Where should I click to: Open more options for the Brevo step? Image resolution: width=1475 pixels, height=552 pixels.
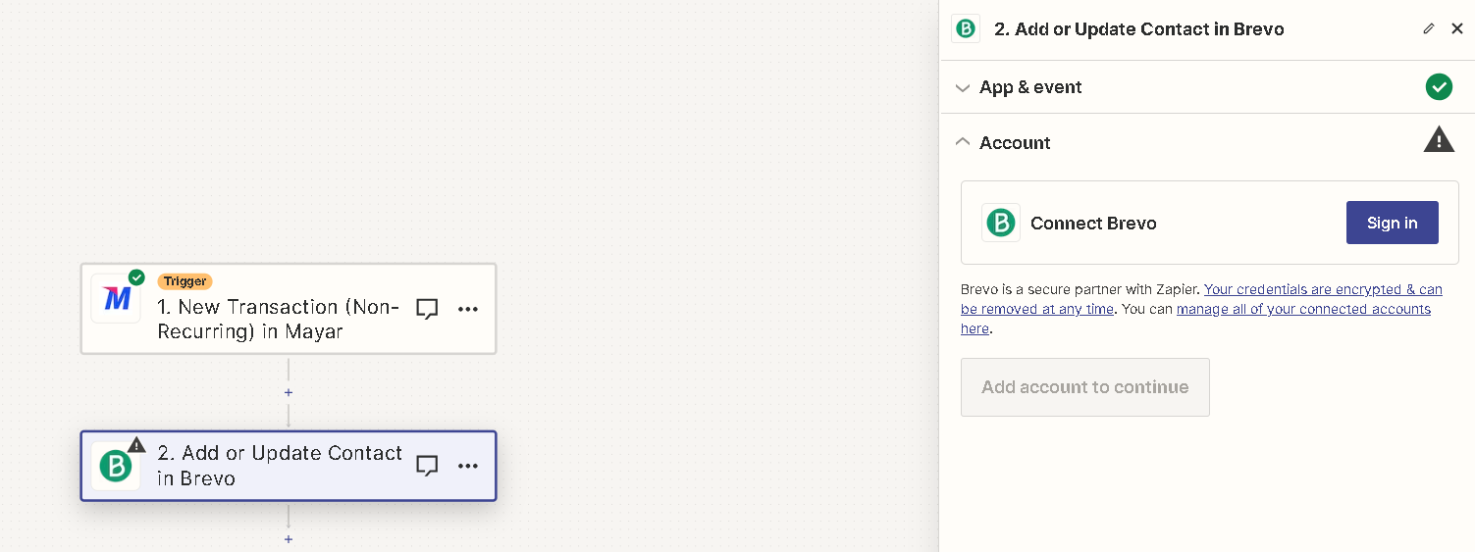point(468,466)
